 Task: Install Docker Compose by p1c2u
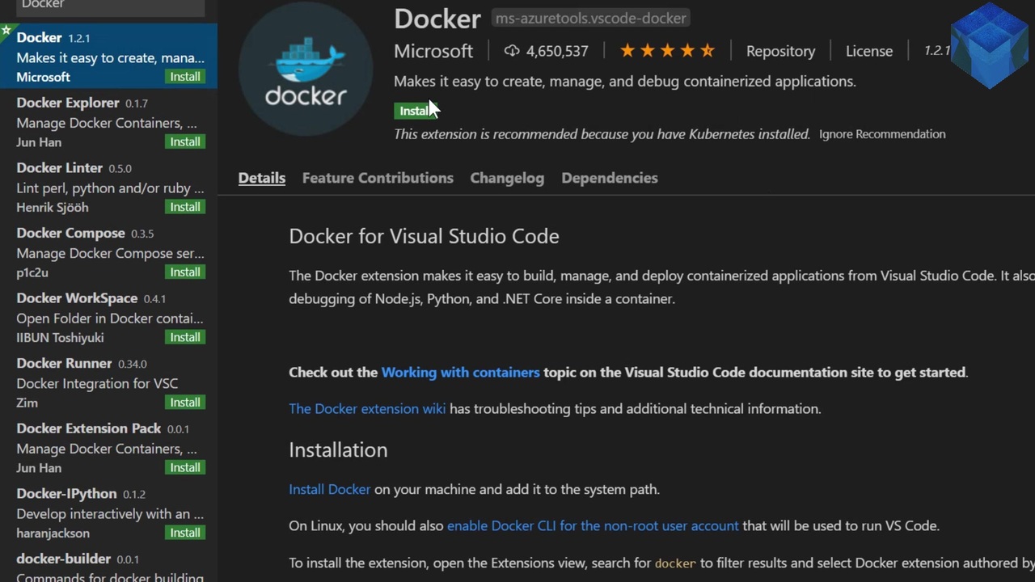(x=185, y=272)
